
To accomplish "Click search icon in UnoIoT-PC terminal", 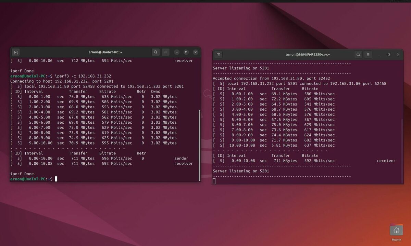I will [155, 52].
